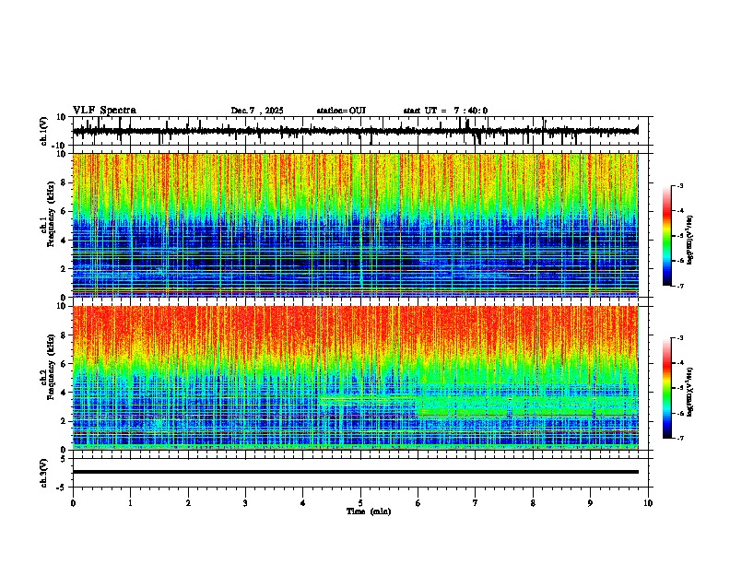The width and height of the screenshot is (730, 564).
Task: Click the time axis '10' label at right end
Action: click(648, 503)
